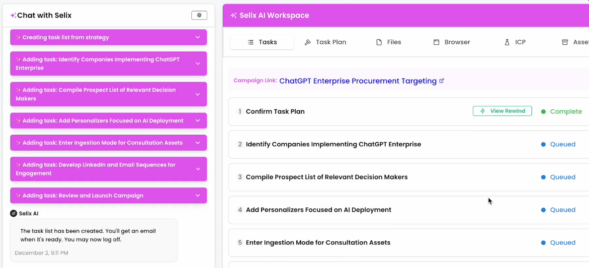This screenshot has height=268, width=589.
Task: Click the Selix AI avatar icon
Action: pyautogui.click(x=13, y=213)
